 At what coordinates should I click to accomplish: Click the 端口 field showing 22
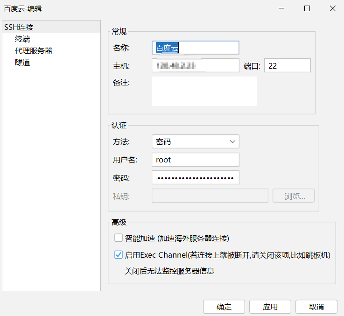[x=288, y=65]
